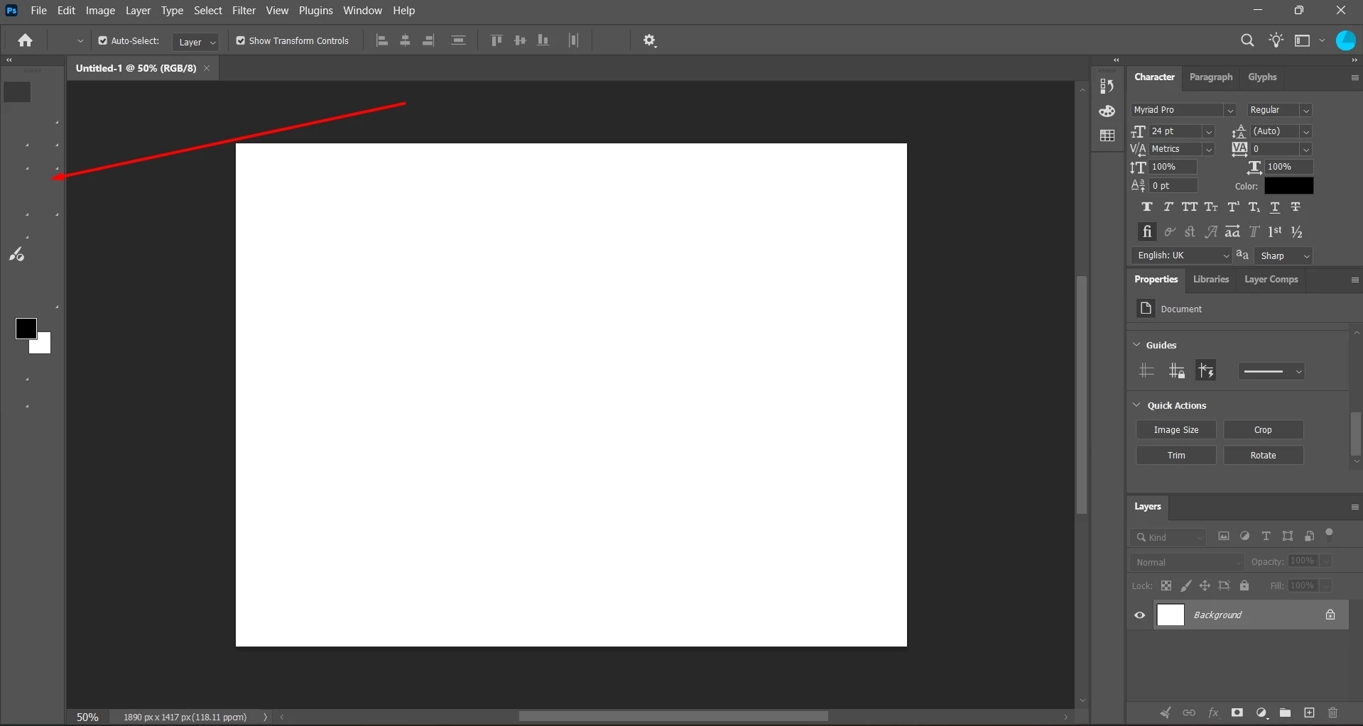1363x726 pixels.
Task: Click align bottom edges icon
Action: coord(543,40)
